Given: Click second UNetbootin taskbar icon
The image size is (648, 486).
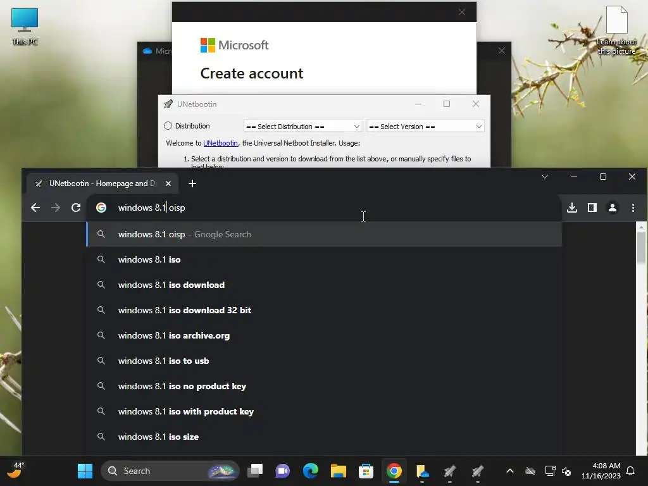Looking at the screenshot, I should 477,471.
